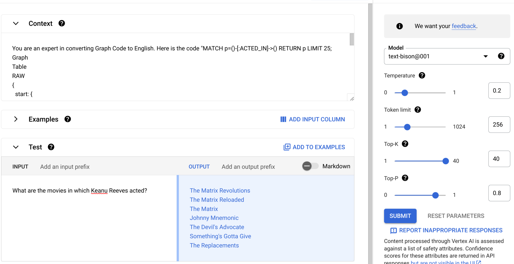Click the feedback info circle icon
The image size is (514, 264).
[x=400, y=26]
